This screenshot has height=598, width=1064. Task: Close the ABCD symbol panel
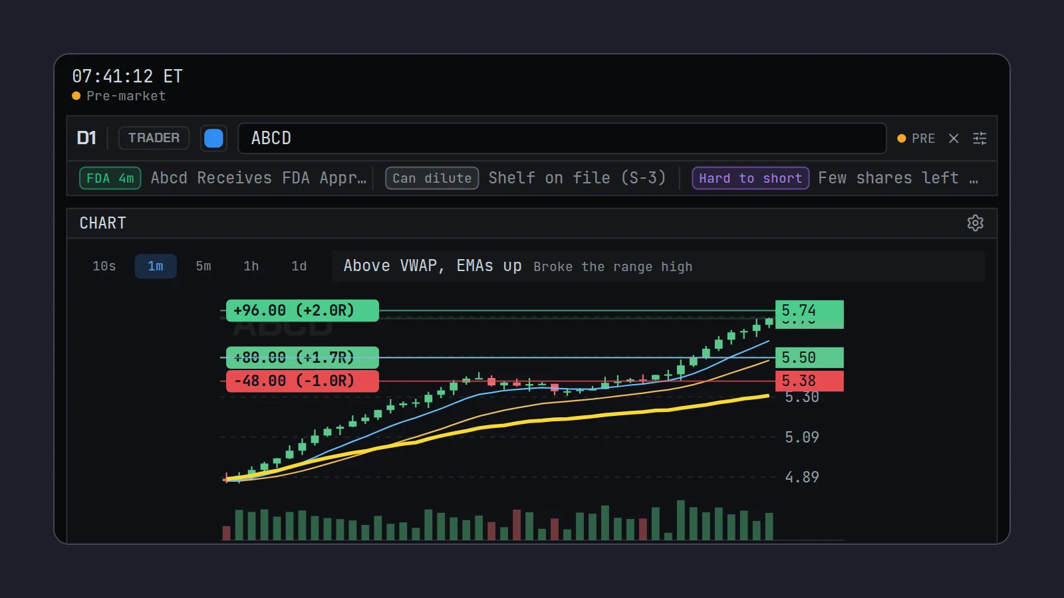click(954, 138)
